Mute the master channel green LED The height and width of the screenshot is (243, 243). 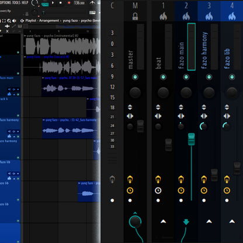click(x=135, y=77)
